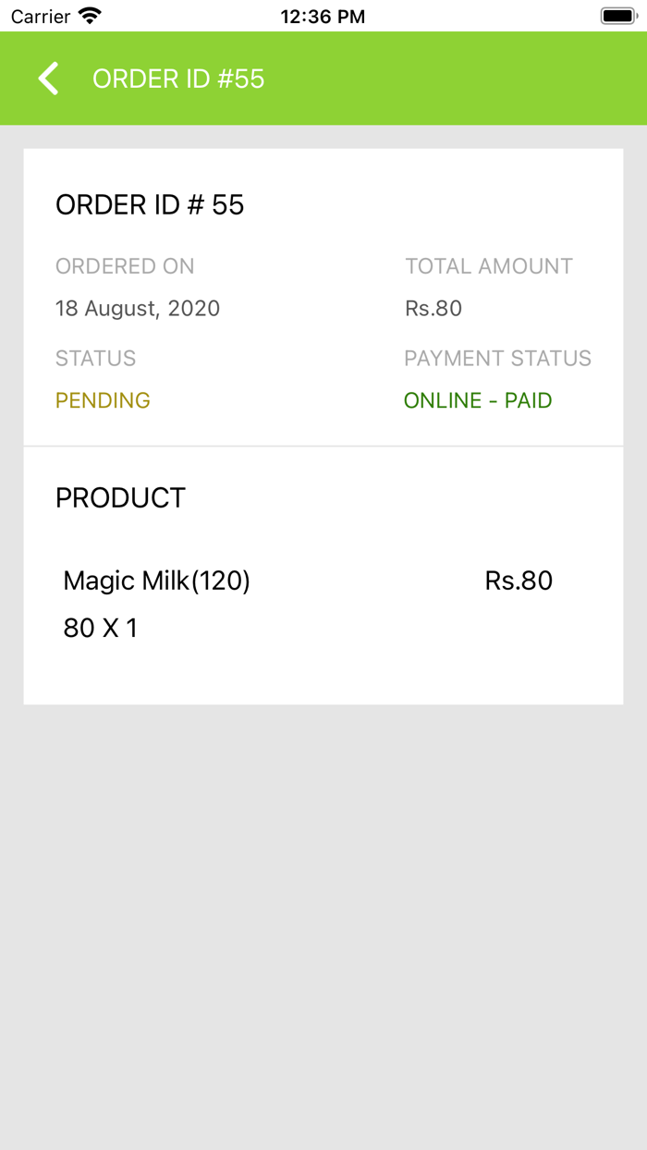Tap the Wi-Fi status icon

click(90, 16)
